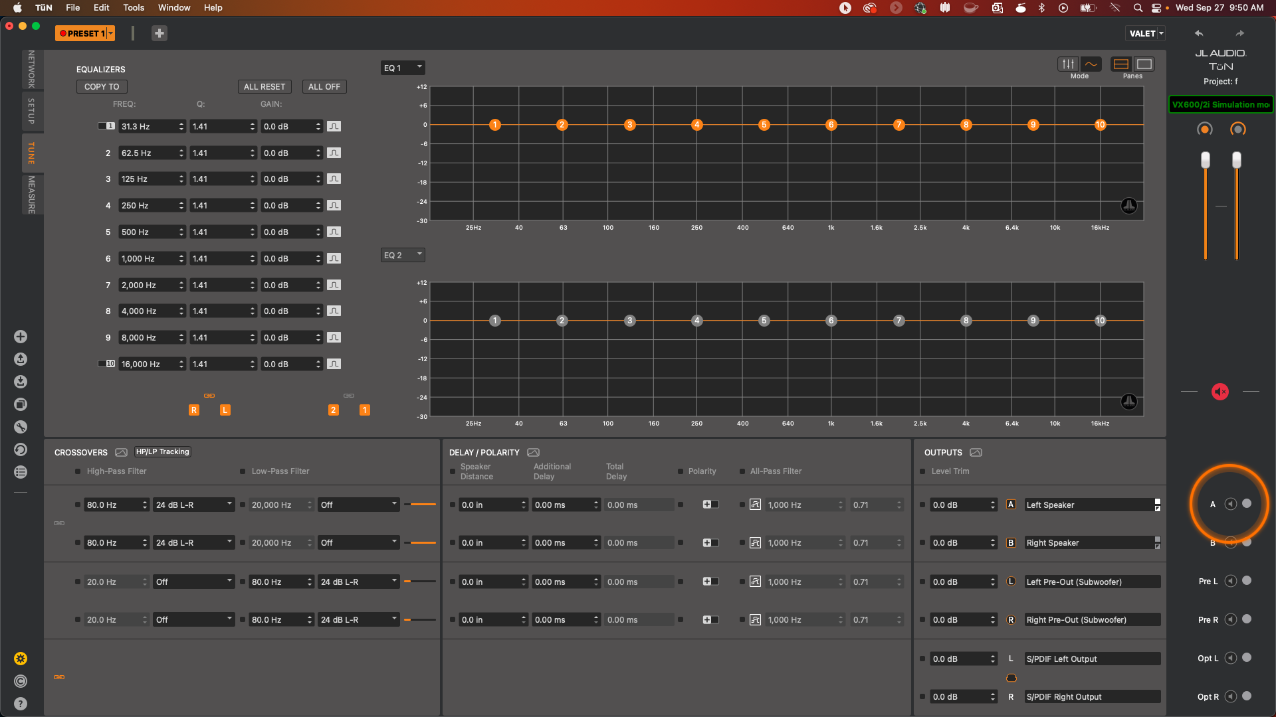Open the VALET dropdown

point(1146,33)
